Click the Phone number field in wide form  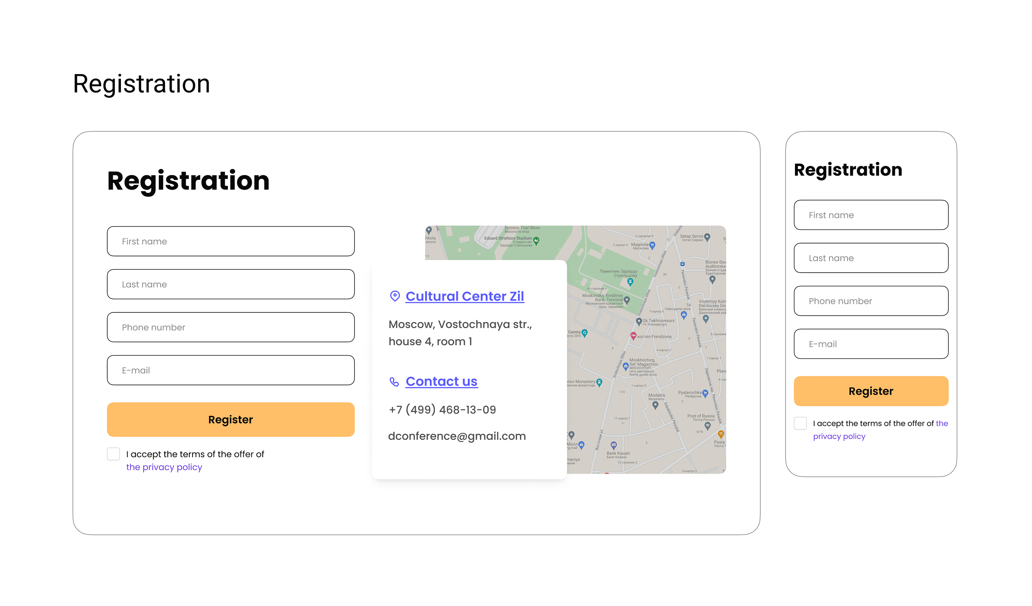point(231,327)
